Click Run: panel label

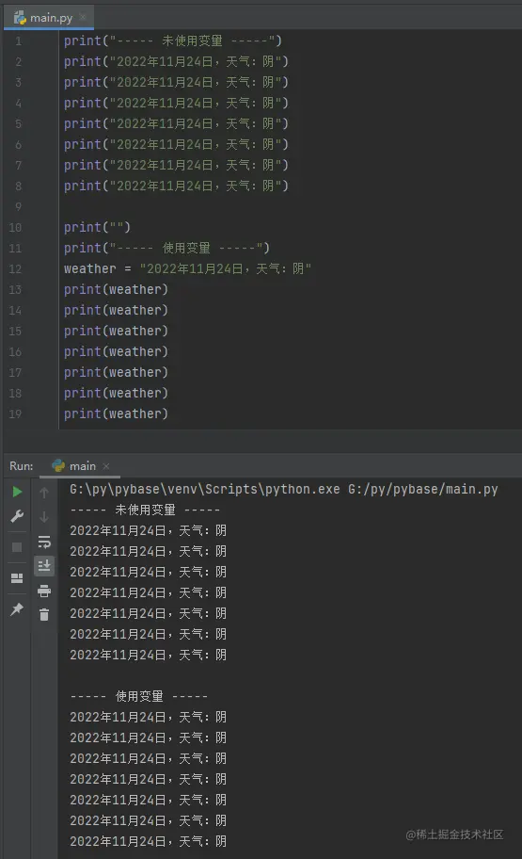click(22, 466)
